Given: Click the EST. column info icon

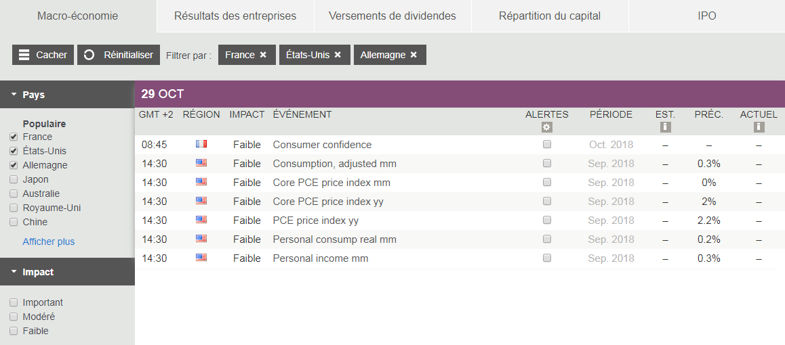Looking at the screenshot, I should coord(665,127).
